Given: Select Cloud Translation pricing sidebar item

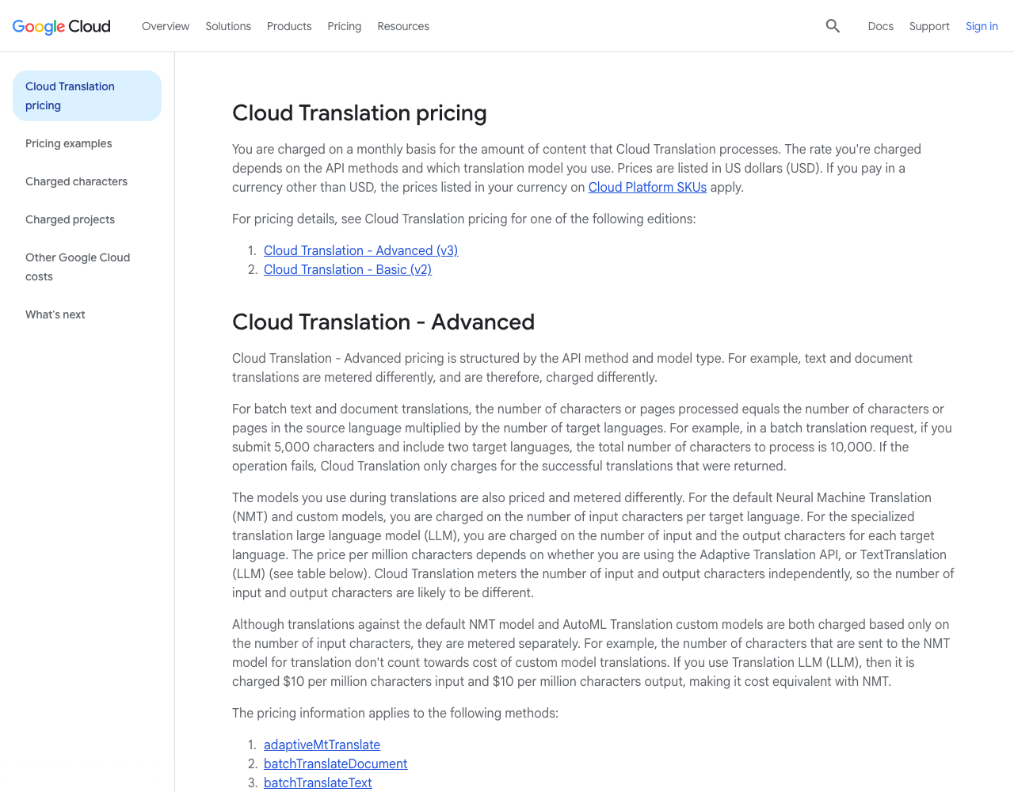Looking at the screenshot, I should pyautogui.click(x=87, y=96).
